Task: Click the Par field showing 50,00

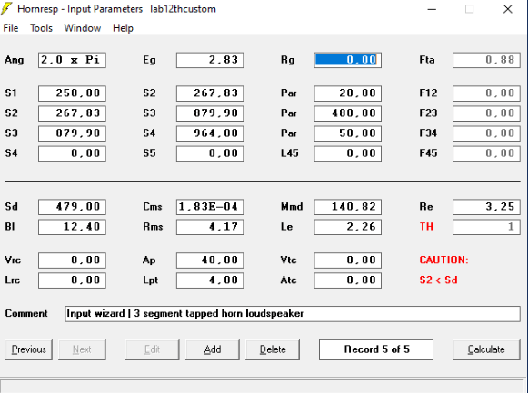Action: coord(348,133)
